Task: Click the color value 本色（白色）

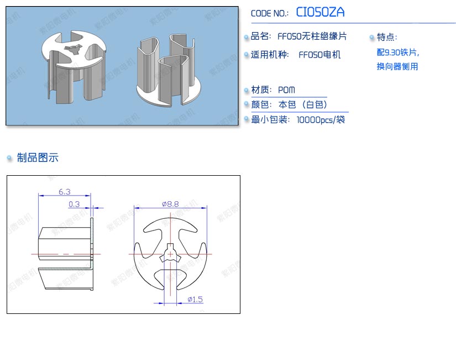Action: coord(303,104)
